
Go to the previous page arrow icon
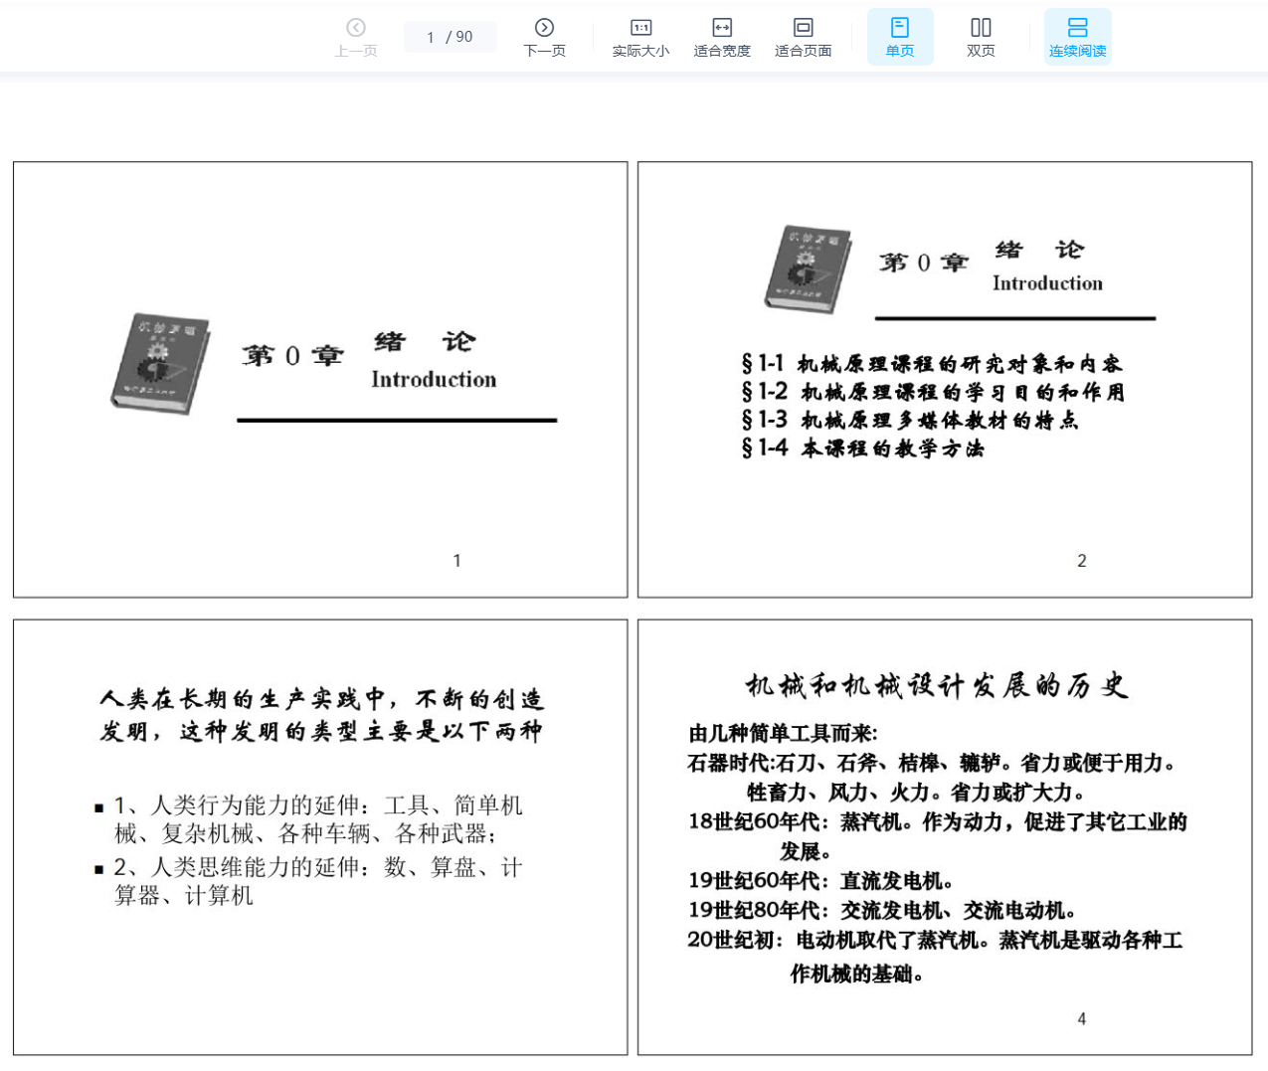click(355, 28)
